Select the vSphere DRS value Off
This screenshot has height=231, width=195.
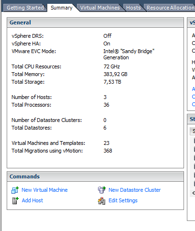point(108,36)
